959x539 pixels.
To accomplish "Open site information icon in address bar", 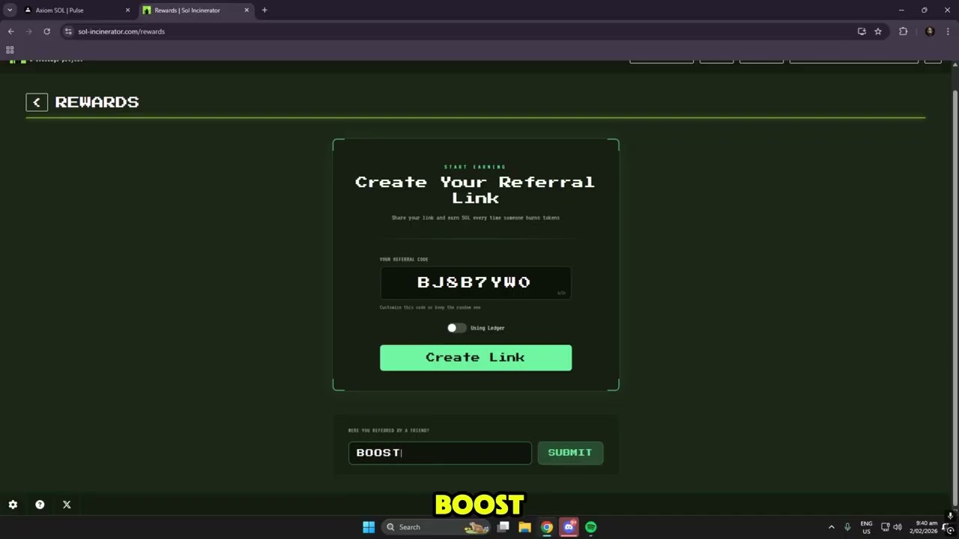I will tap(68, 31).
